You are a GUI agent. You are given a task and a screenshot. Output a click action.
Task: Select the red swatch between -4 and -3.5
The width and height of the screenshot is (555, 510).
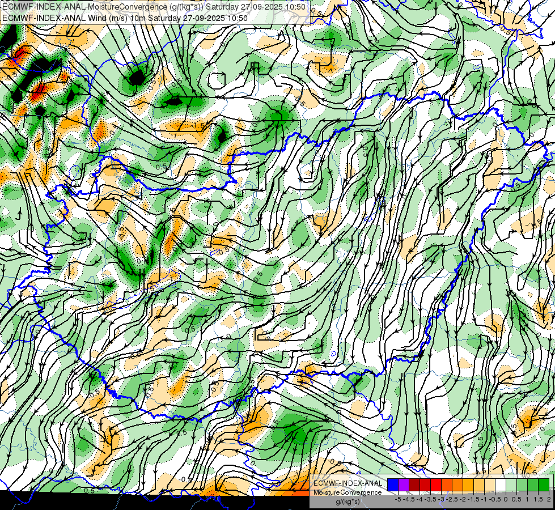pyautogui.click(x=425, y=484)
